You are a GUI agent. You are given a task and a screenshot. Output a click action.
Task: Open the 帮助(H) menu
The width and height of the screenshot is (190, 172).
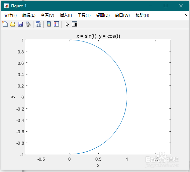point(142,15)
